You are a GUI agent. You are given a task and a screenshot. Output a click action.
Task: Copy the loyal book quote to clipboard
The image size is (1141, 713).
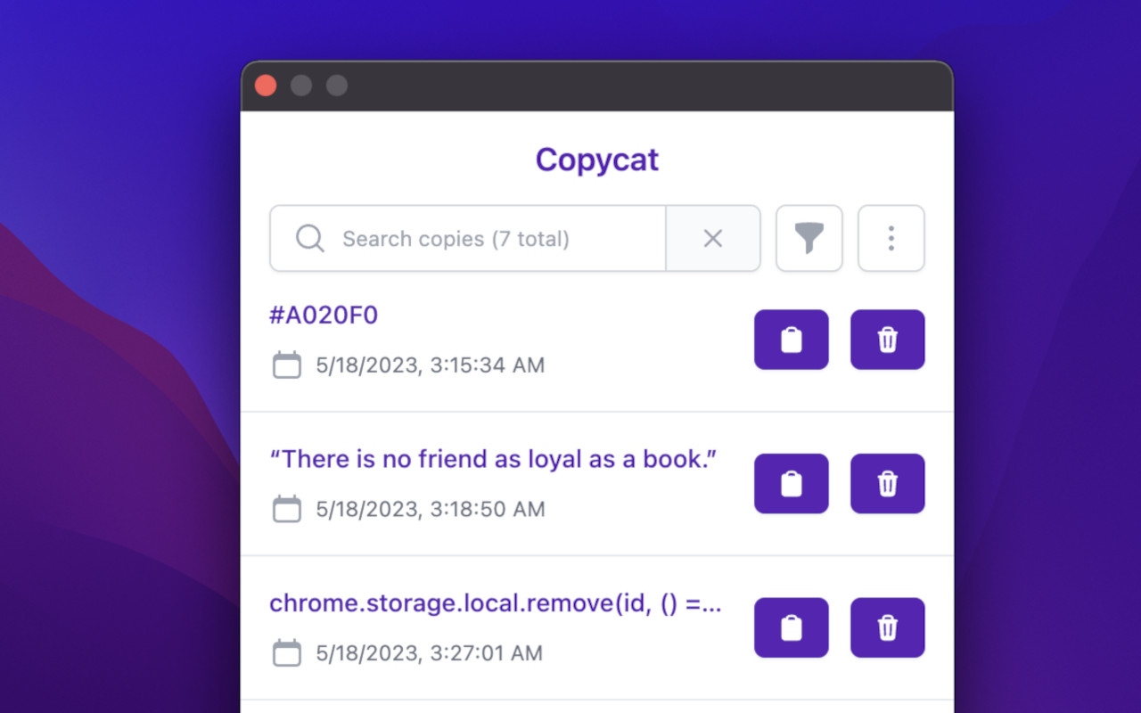click(x=792, y=484)
